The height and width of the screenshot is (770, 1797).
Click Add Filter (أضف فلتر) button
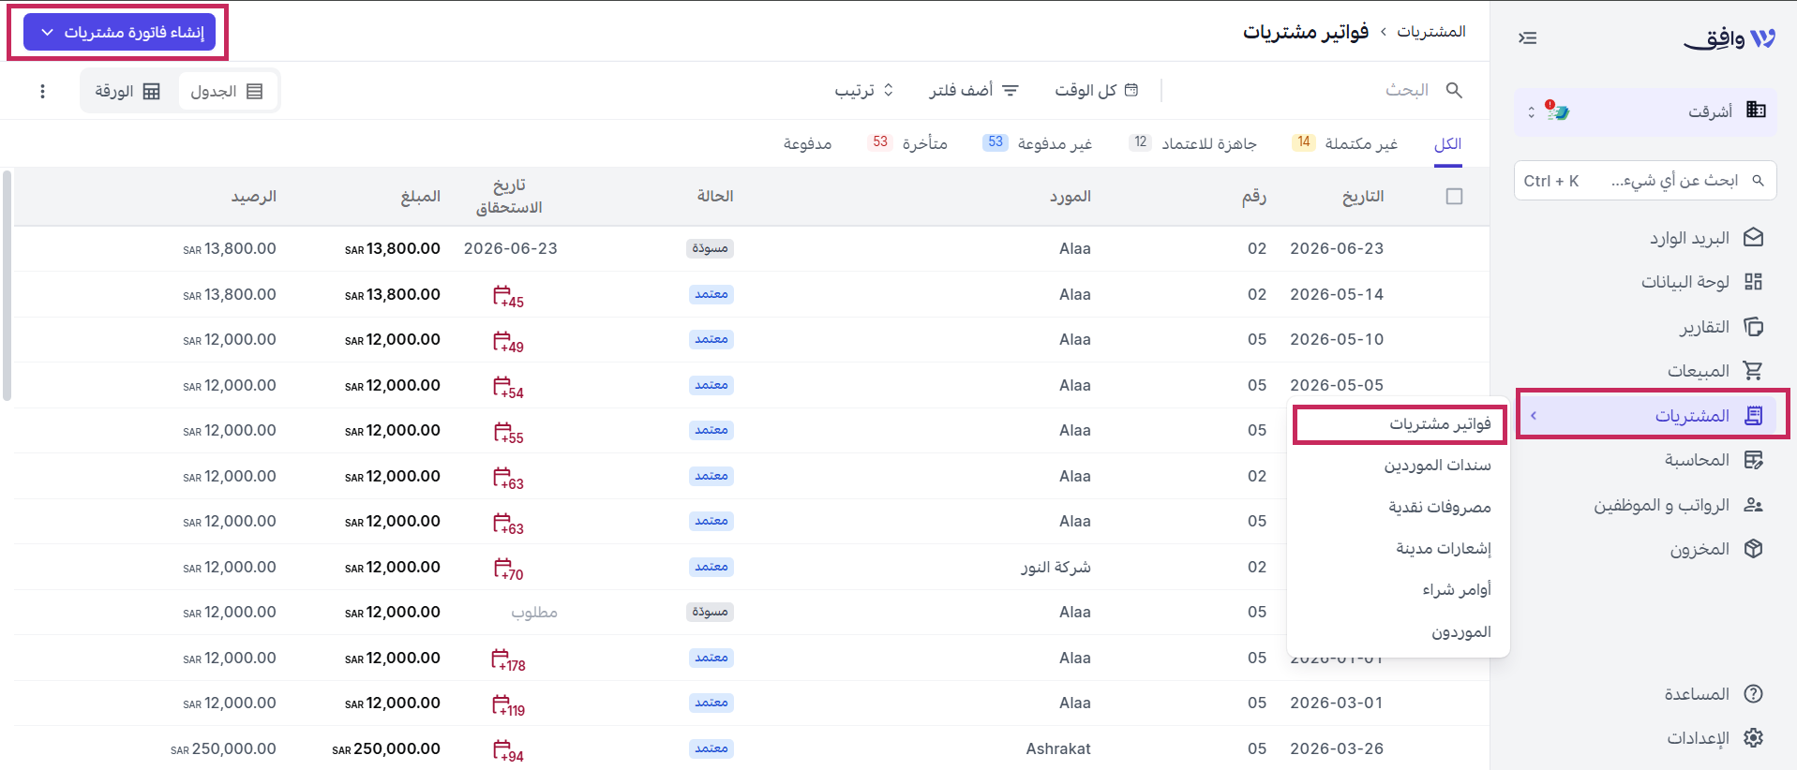pos(974,90)
